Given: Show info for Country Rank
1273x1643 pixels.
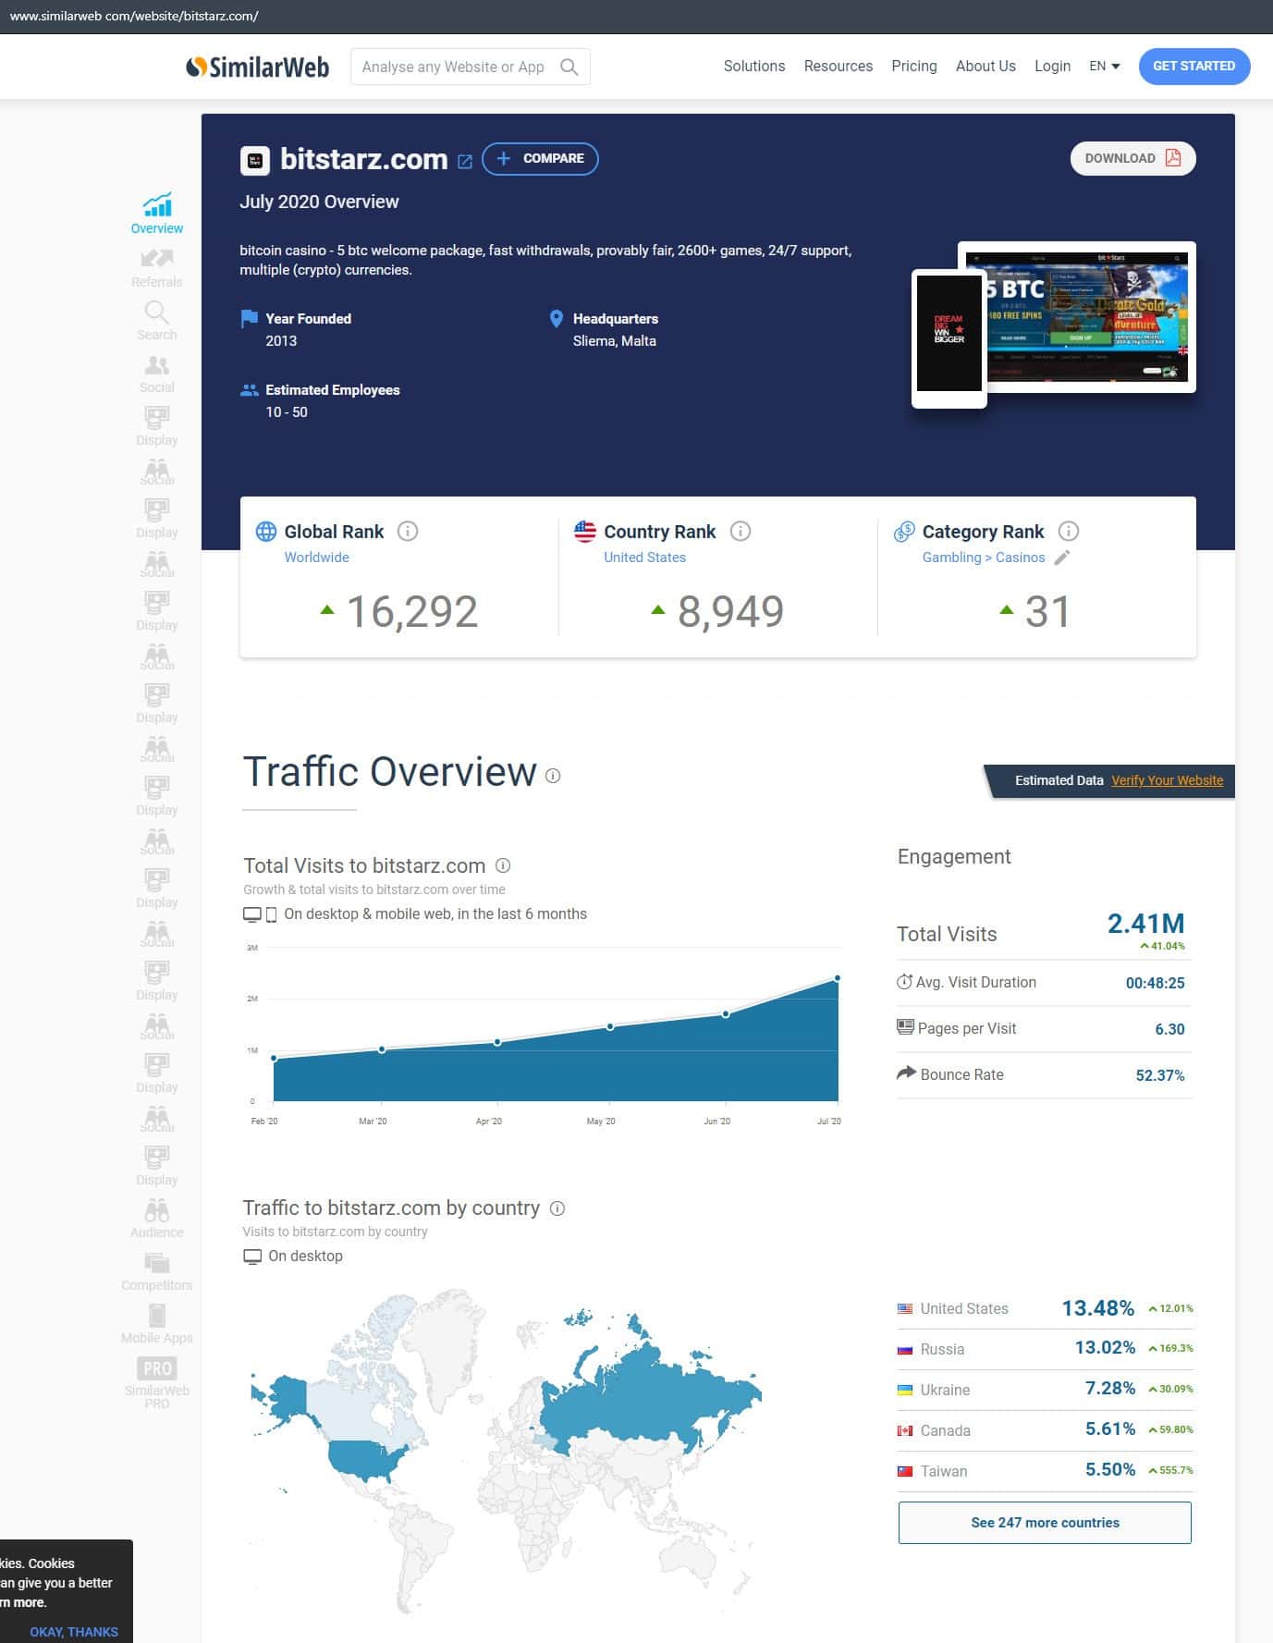Looking at the screenshot, I should point(741,531).
